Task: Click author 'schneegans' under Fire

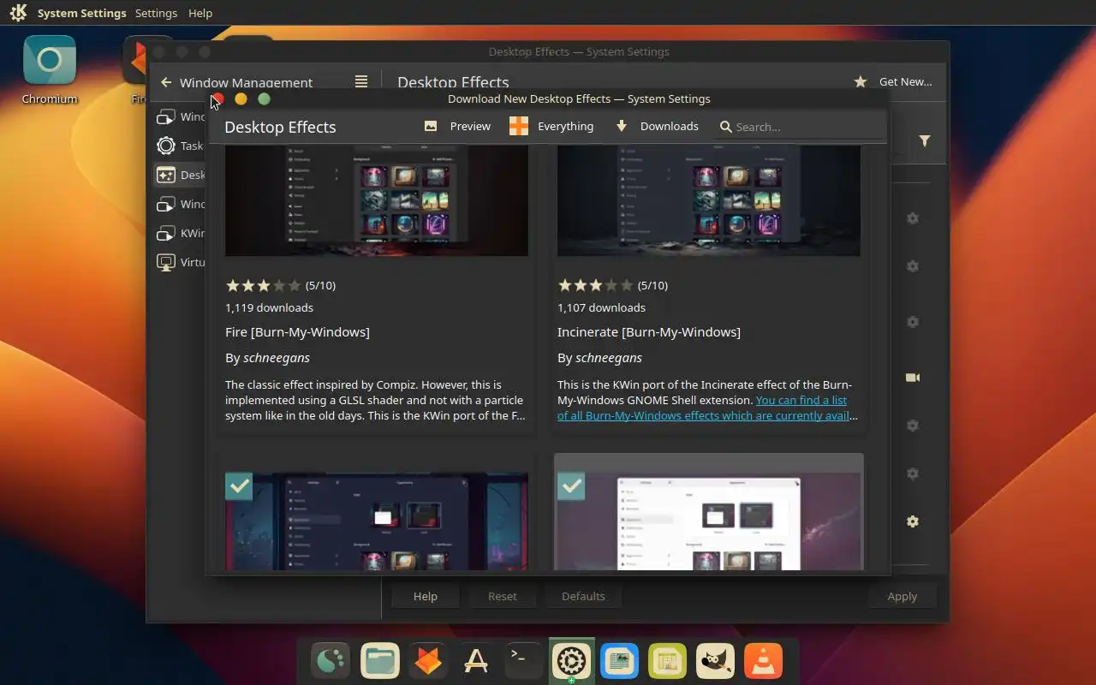Action: pyautogui.click(x=277, y=358)
